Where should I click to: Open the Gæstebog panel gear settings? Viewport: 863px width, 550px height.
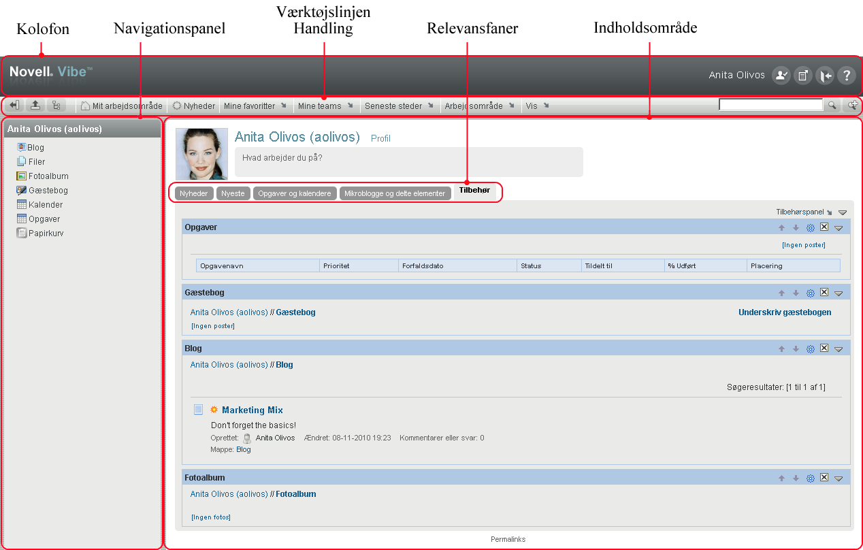[x=810, y=293]
